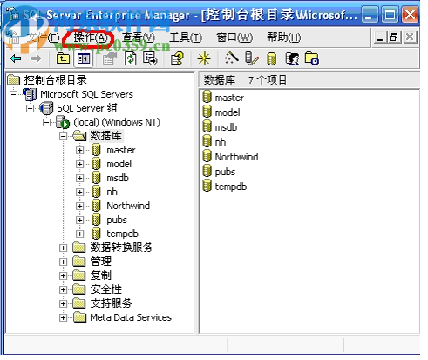
Task: Open the 窗口(W) menu
Action: (x=234, y=37)
